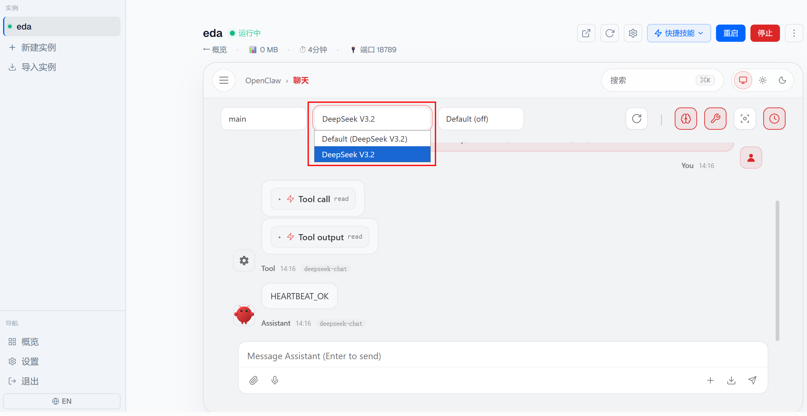The image size is (807, 416).
Task: Click the download export icon in message bar
Action: (x=731, y=380)
